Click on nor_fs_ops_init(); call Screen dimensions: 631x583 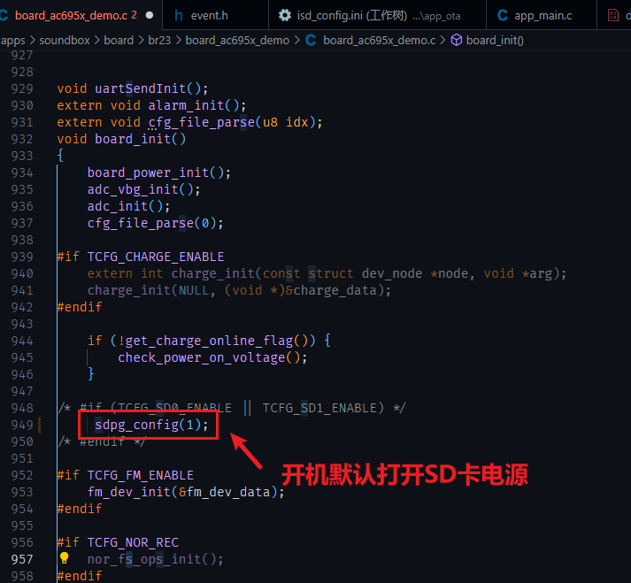pyautogui.click(x=156, y=559)
